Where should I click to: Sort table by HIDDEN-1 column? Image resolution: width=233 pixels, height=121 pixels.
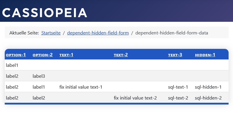205,55
